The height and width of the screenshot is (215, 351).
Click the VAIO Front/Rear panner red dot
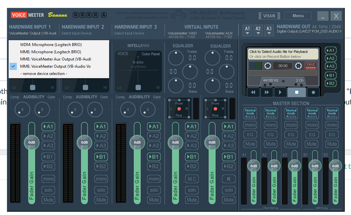pos(179,109)
